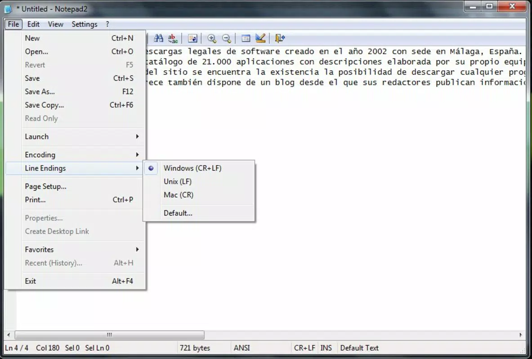Click the word blog in the text
This screenshot has height=359, width=532.
point(285,83)
